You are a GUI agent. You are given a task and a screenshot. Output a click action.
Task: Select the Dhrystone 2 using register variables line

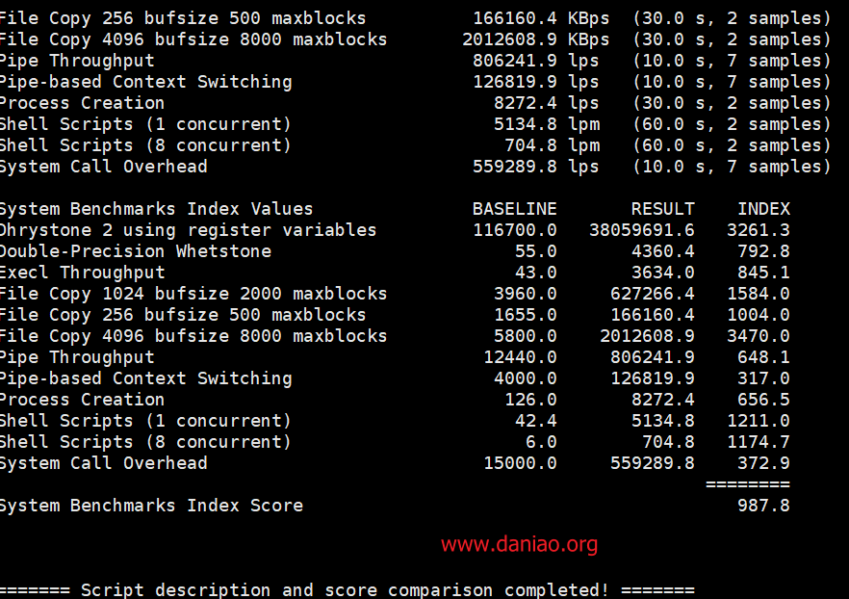(x=395, y=230)
